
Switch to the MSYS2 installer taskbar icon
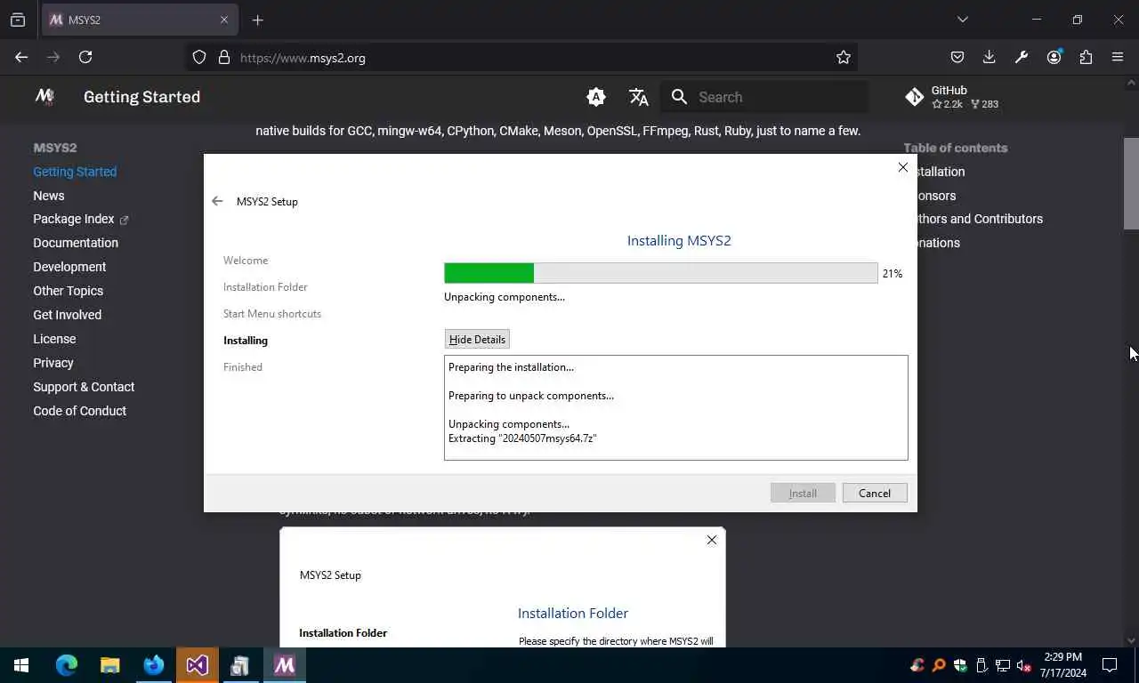point(285,664)
